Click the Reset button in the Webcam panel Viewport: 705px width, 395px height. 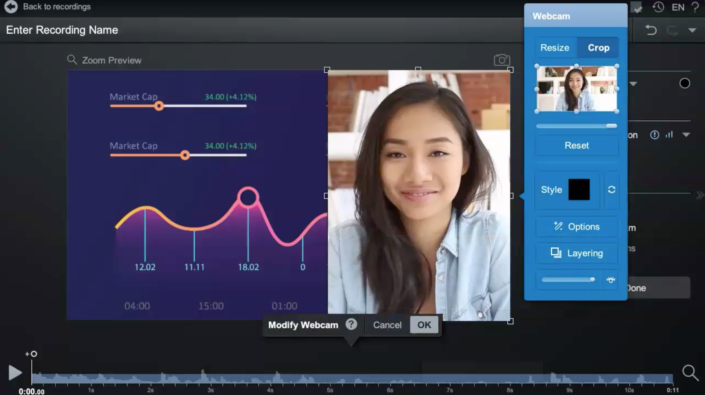coord(576,145)
